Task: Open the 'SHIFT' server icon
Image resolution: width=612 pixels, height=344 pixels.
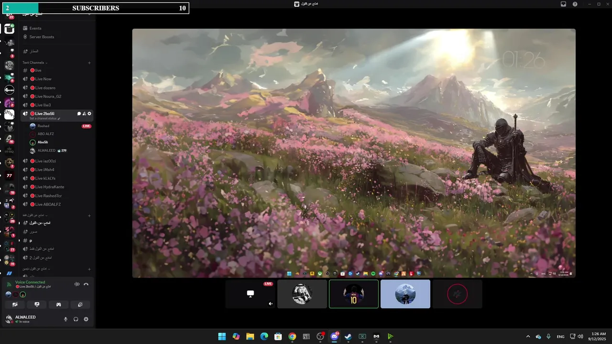Action: (9, 114)
